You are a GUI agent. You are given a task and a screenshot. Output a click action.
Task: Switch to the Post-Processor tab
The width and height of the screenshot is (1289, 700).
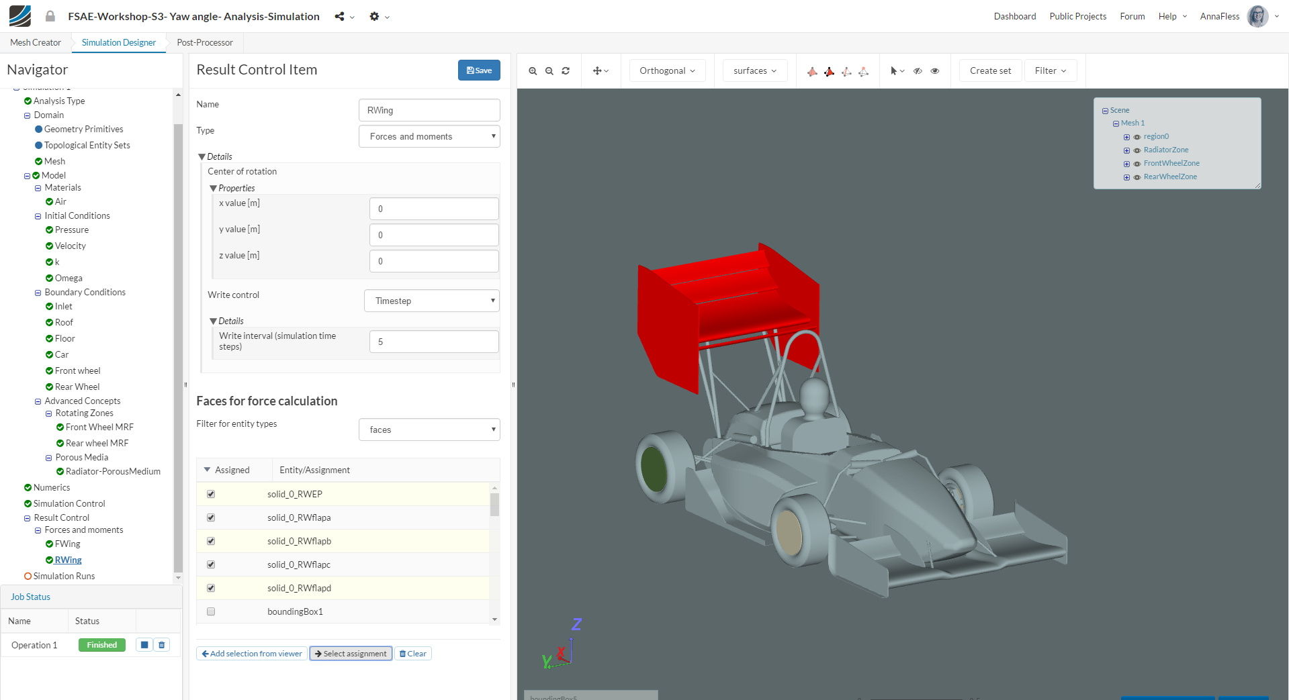click(205, 42)
